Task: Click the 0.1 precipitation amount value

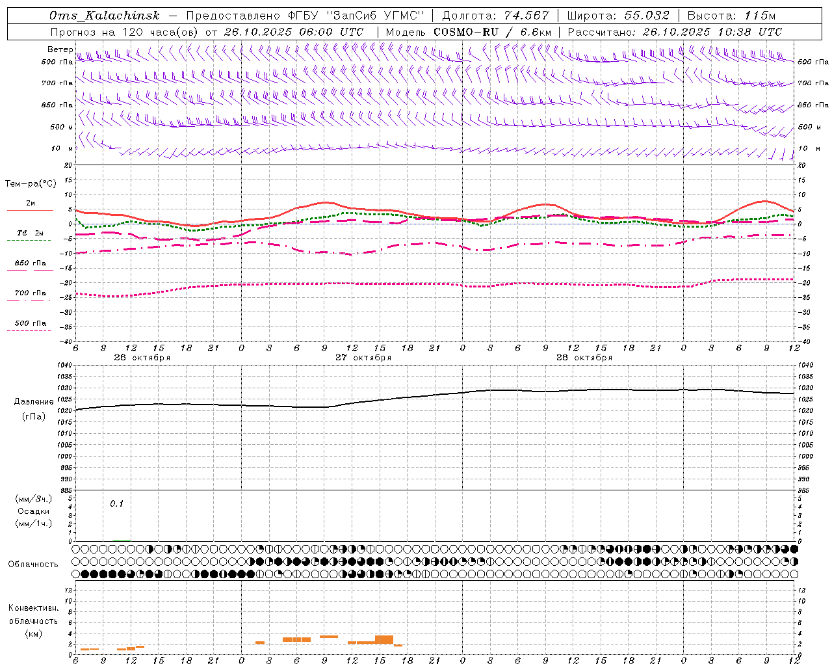Action: point(116,503)
